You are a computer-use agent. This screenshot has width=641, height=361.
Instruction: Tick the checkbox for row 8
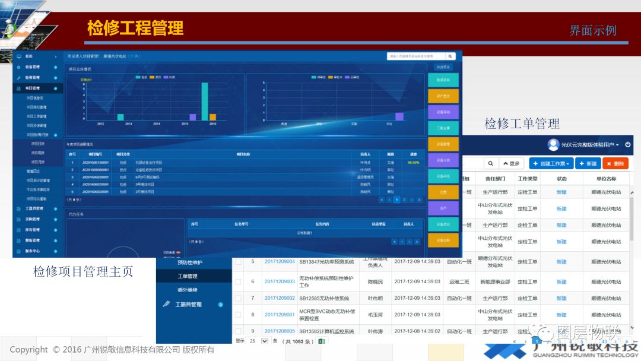tap(239, 315)
